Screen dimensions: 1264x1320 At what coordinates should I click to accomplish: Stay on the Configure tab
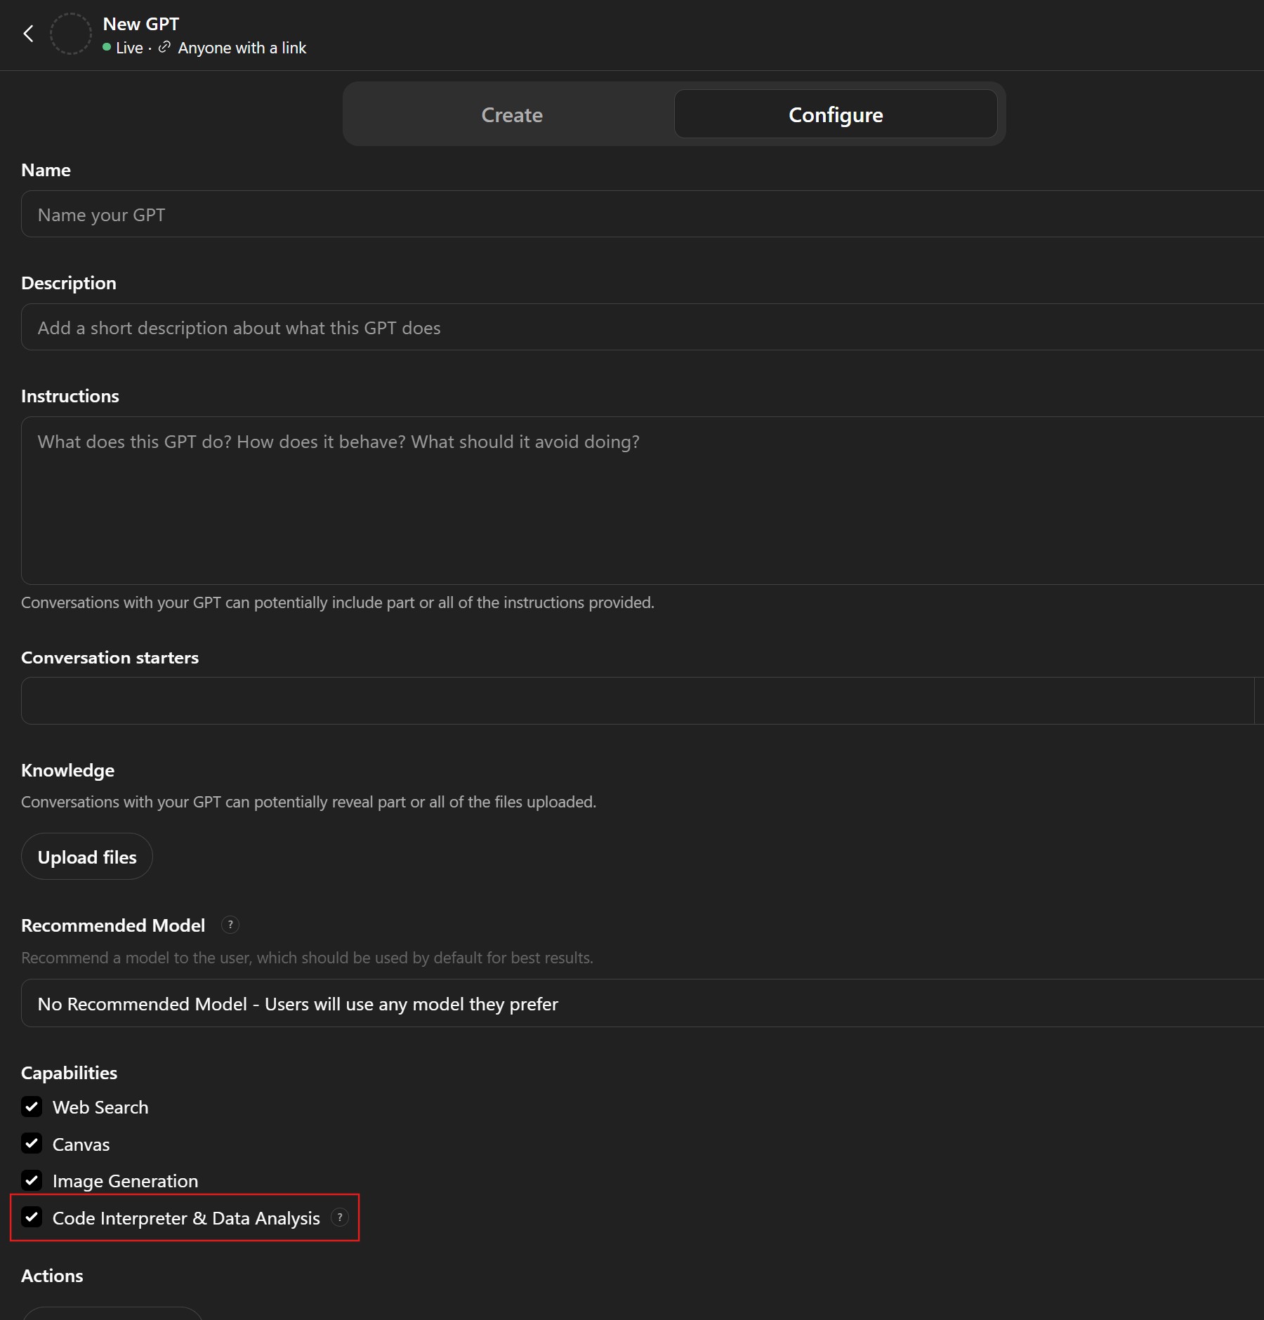[x=835, y=114]
